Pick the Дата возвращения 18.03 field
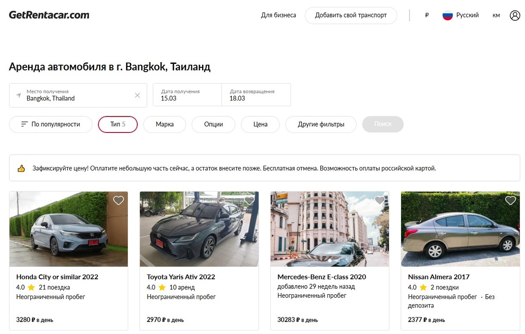525x334 pixels. click(256, 95)
